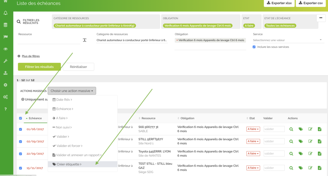Toggle the select-all checkbox in table header
328x176 pixels.
point(20,118)
